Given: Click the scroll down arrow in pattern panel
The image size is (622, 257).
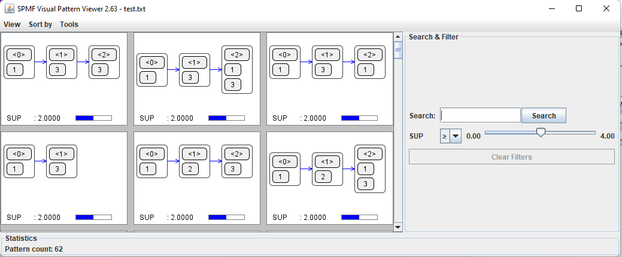Looking at the screenshot, I should 398,227.
